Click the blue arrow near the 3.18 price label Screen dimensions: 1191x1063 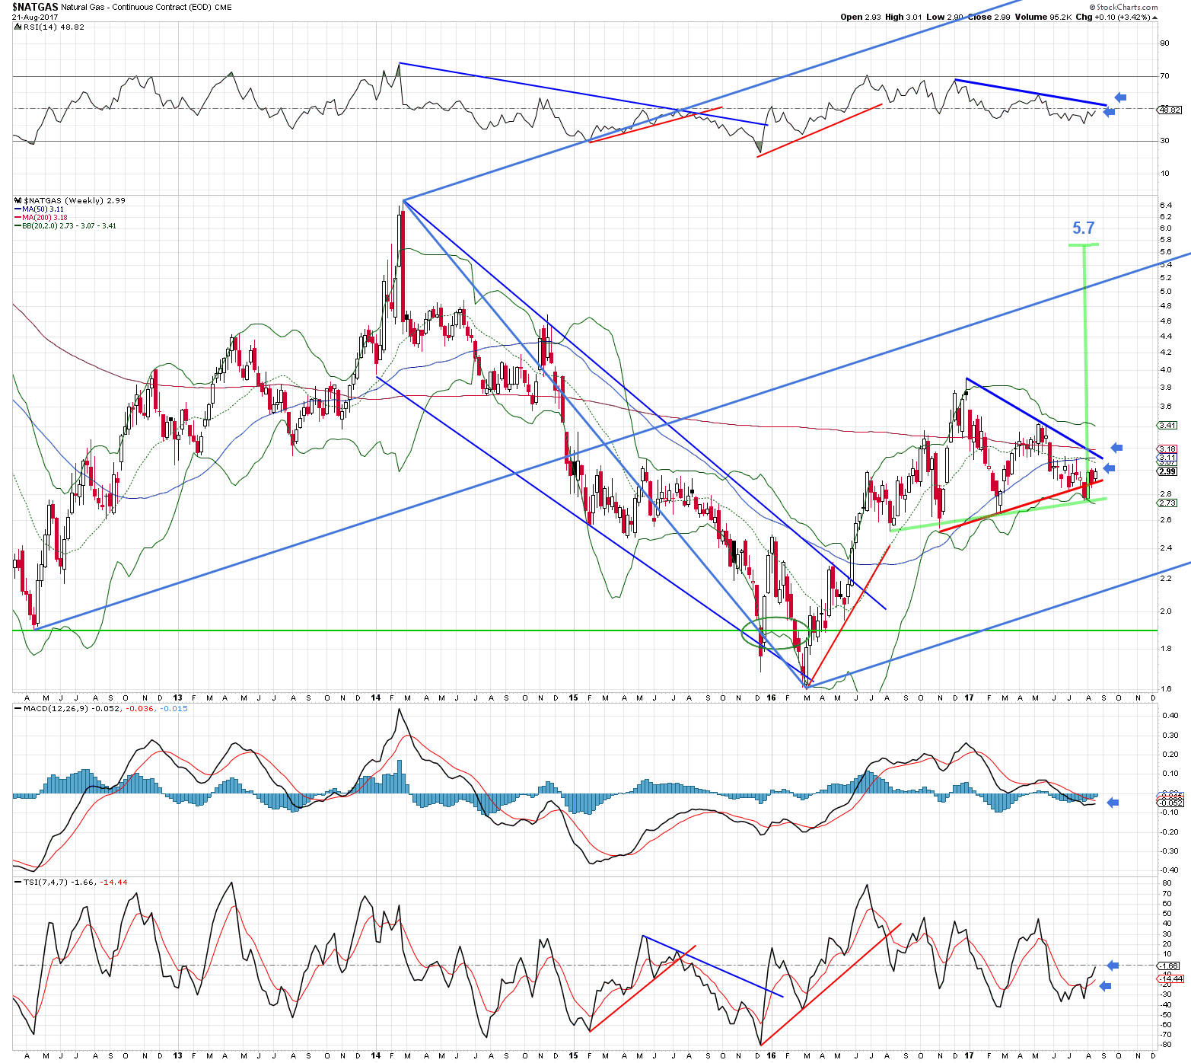pos(1116,448)
